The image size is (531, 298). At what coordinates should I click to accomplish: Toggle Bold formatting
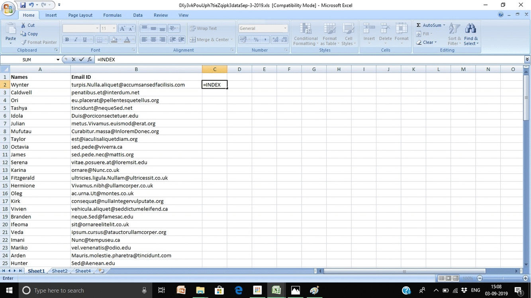[67, 39]
